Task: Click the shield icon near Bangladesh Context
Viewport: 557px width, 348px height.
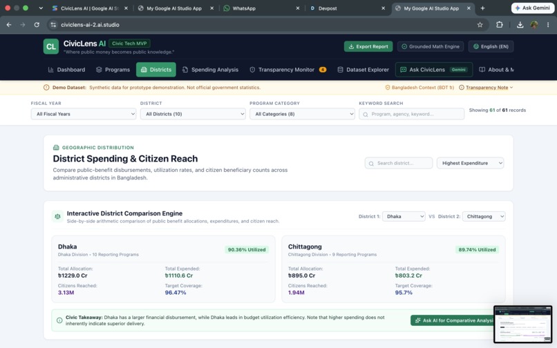Action: (388, 88)
